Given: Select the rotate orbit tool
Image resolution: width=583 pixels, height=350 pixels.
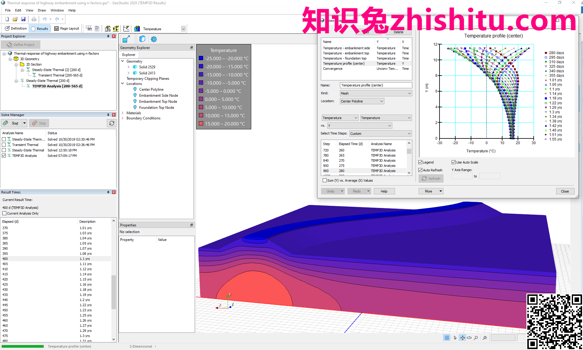Looking at the screenshot, I should coord(469,338).
